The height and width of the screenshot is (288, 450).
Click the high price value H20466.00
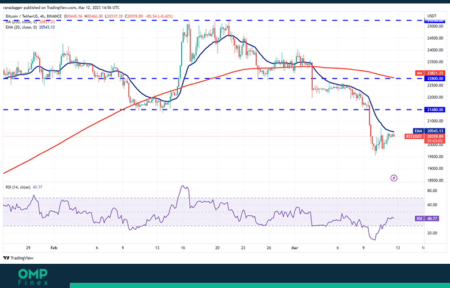[x=93, y=17]
